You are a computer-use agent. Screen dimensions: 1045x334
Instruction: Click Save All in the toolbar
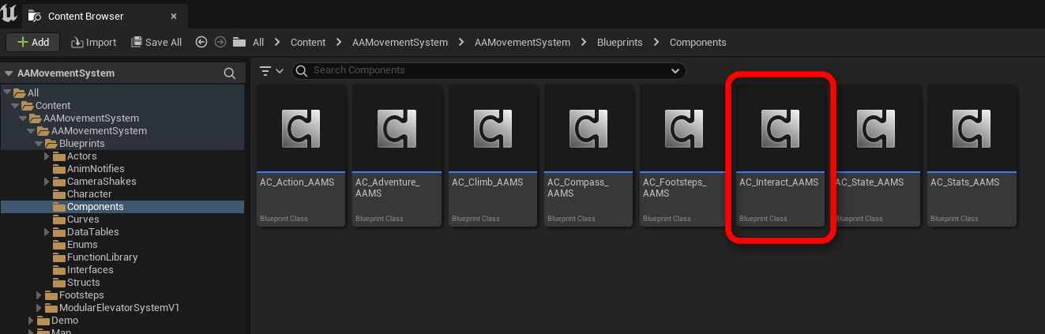tap(156, 42)
